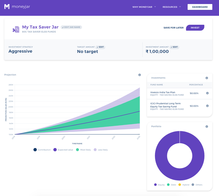The height and width of the screenshot is (196, 219).
Task: Toggle the Most likely legend series
Action: (83, 149)
